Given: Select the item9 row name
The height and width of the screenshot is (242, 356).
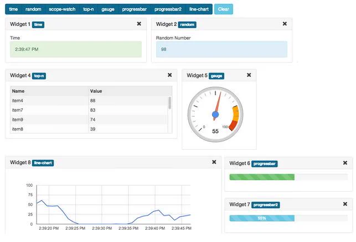Looking at the screenshot, I should tap(18, 120).
